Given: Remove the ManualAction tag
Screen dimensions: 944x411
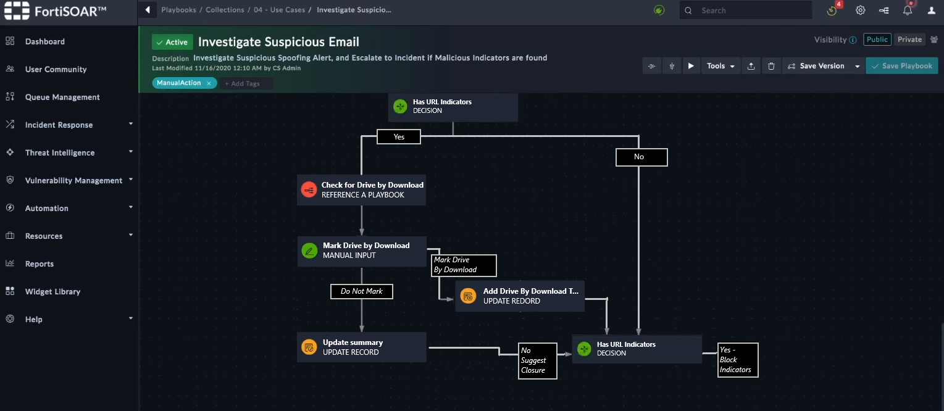Looking at the screenshot, I should point(209,83).
